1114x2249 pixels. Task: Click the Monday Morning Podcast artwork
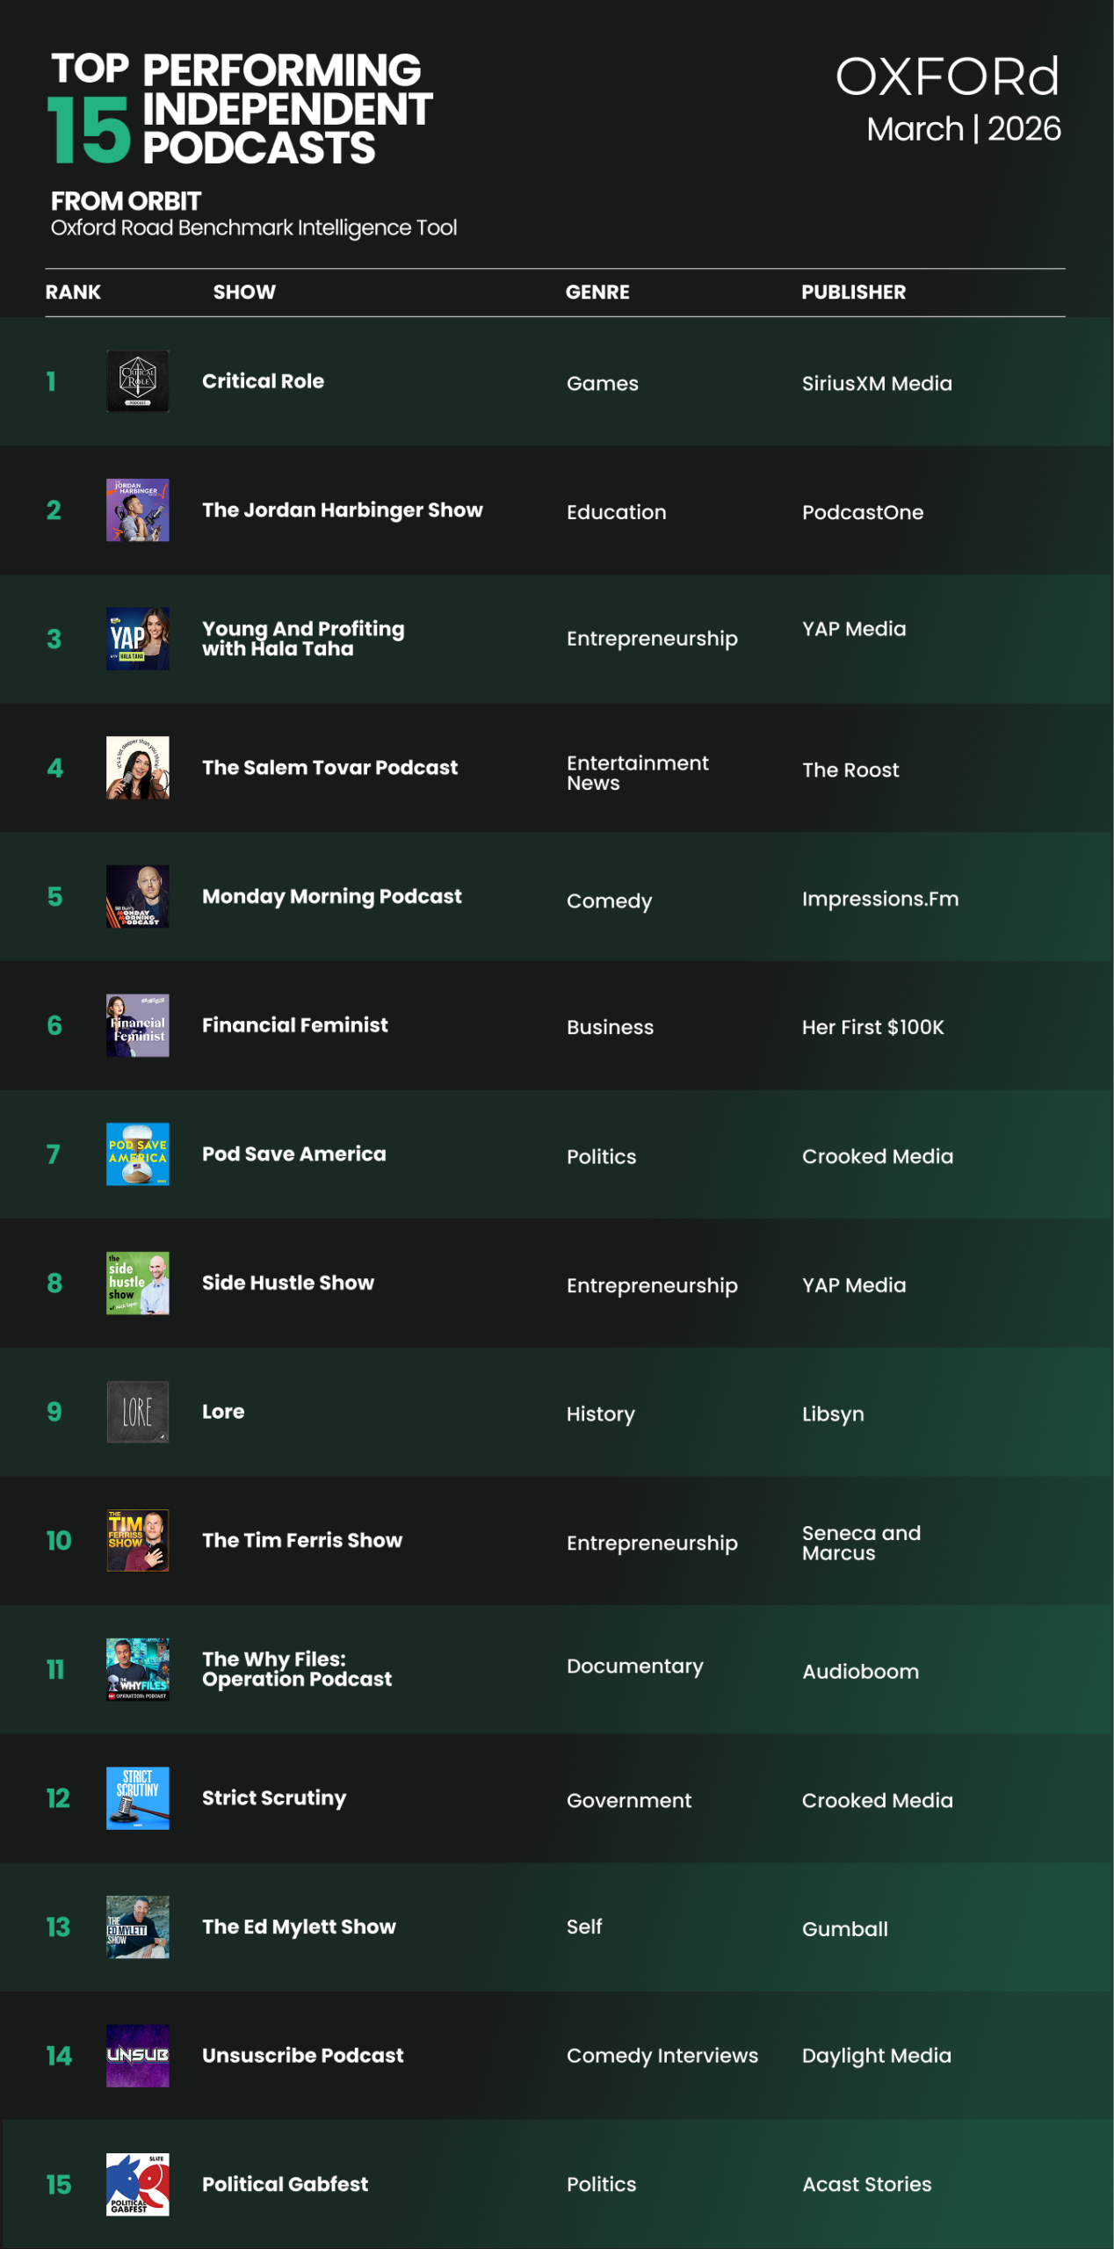coord(137,896)
